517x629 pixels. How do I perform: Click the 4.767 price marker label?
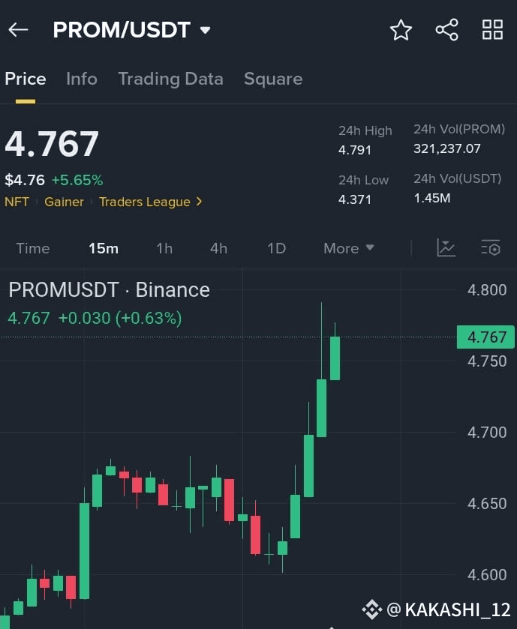(x=485, y=337)
